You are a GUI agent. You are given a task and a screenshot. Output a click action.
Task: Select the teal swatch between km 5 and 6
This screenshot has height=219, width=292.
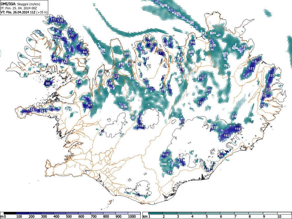click(213, 213)
